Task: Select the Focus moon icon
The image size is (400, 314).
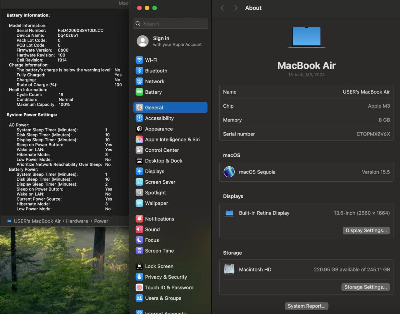Action: [139, 240]
